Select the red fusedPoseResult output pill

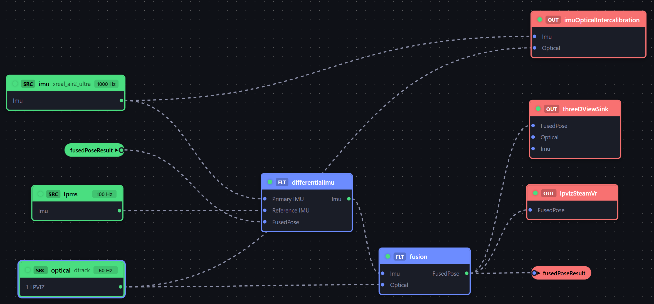pos(561,273)
